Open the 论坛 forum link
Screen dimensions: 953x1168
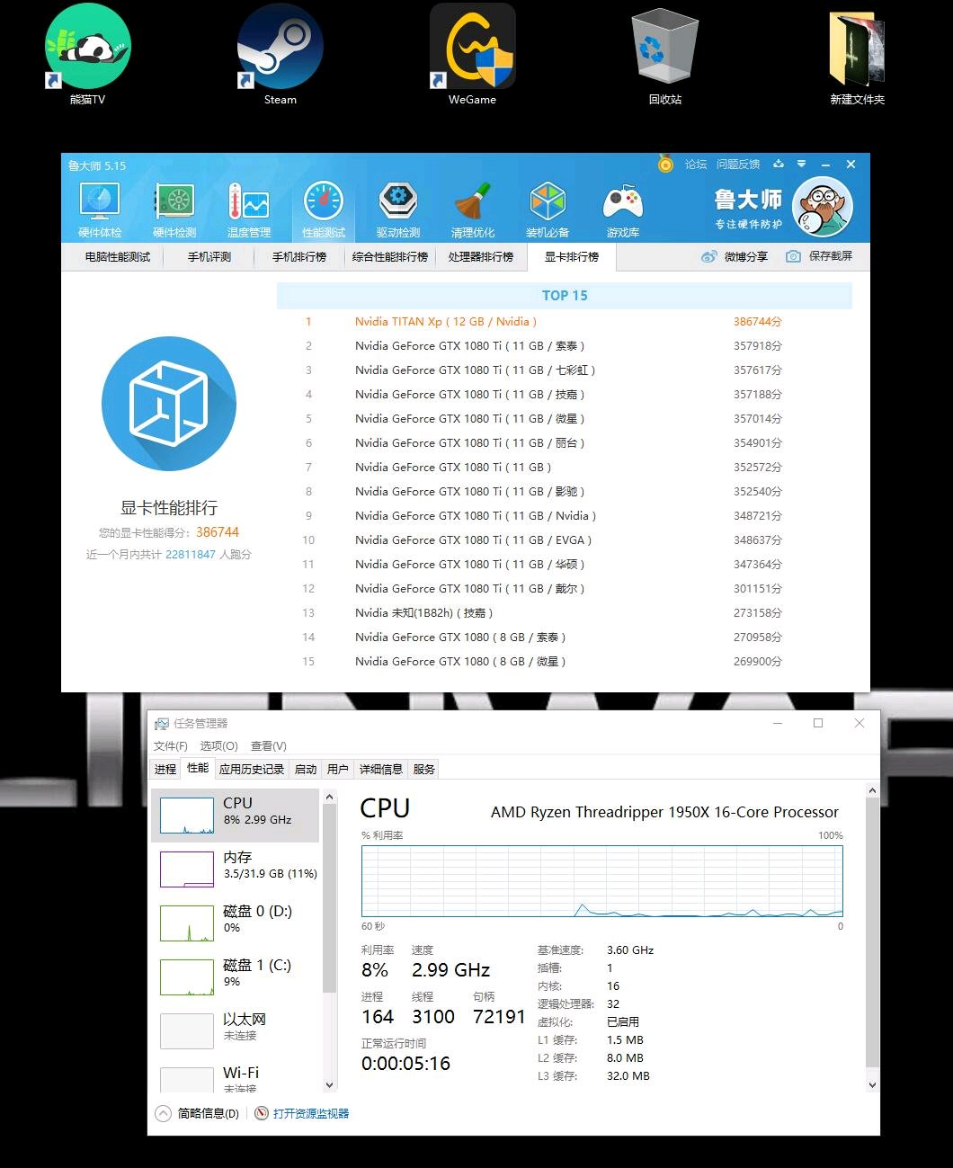tap(696, 165)
